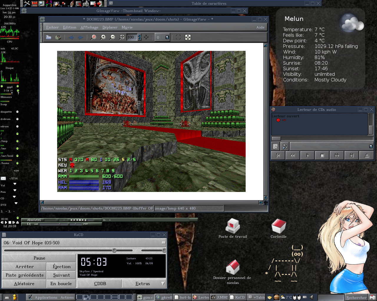The image size is (377, 301).
Task: Open the Fichier menu
Action: (52, 27)
